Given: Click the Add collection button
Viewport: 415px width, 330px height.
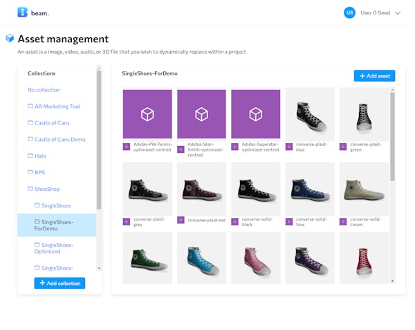Looking at the screenshot, I should (59, 283).
